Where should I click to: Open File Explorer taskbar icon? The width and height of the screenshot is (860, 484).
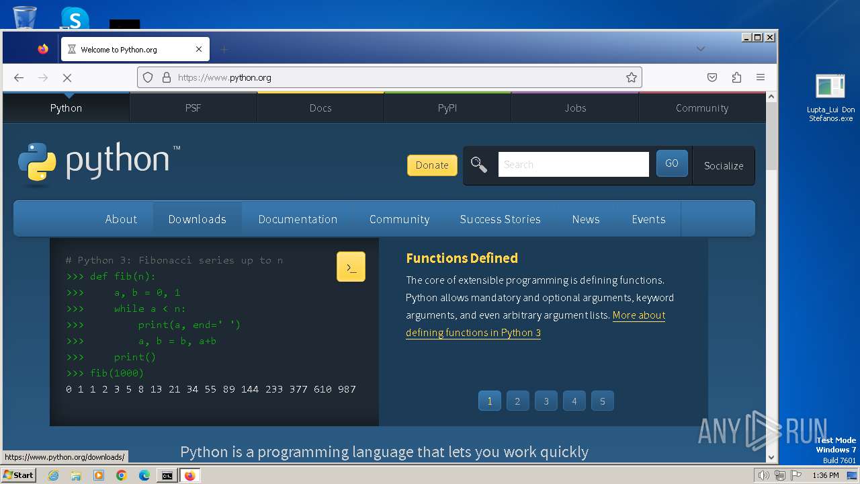coord(76,475)
